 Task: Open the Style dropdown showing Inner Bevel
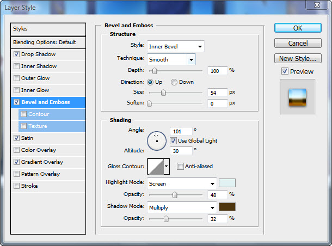175,46
